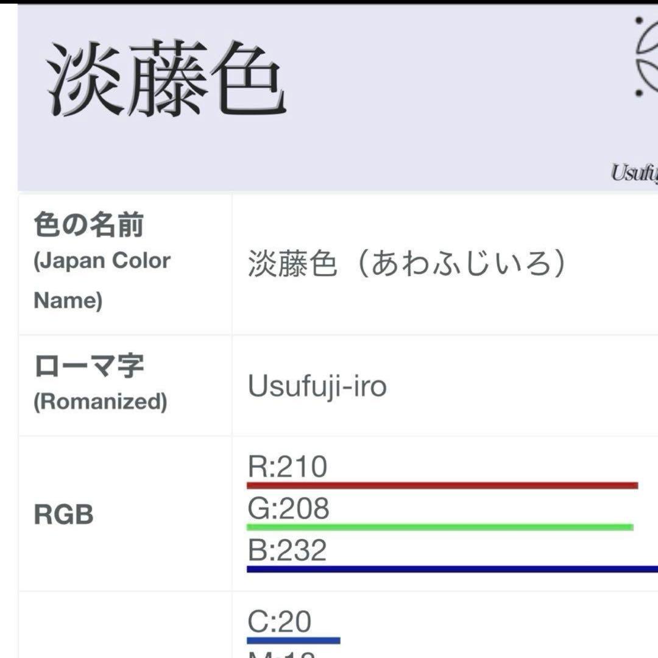This screenshot has width=658, height=658.
Task: Click the R:210 red value text
Action: point(288,467)
